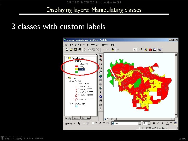The width and height of the screenshot is (188, 141).
Task: Click the Print icon in the toolbar
Action: 80,50
